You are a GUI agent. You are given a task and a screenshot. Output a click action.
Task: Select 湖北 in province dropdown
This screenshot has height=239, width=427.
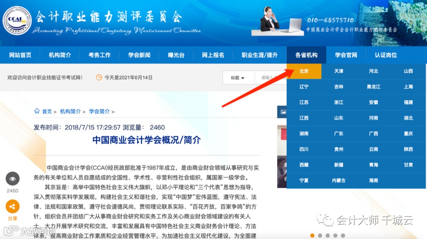tap(408, 118)
